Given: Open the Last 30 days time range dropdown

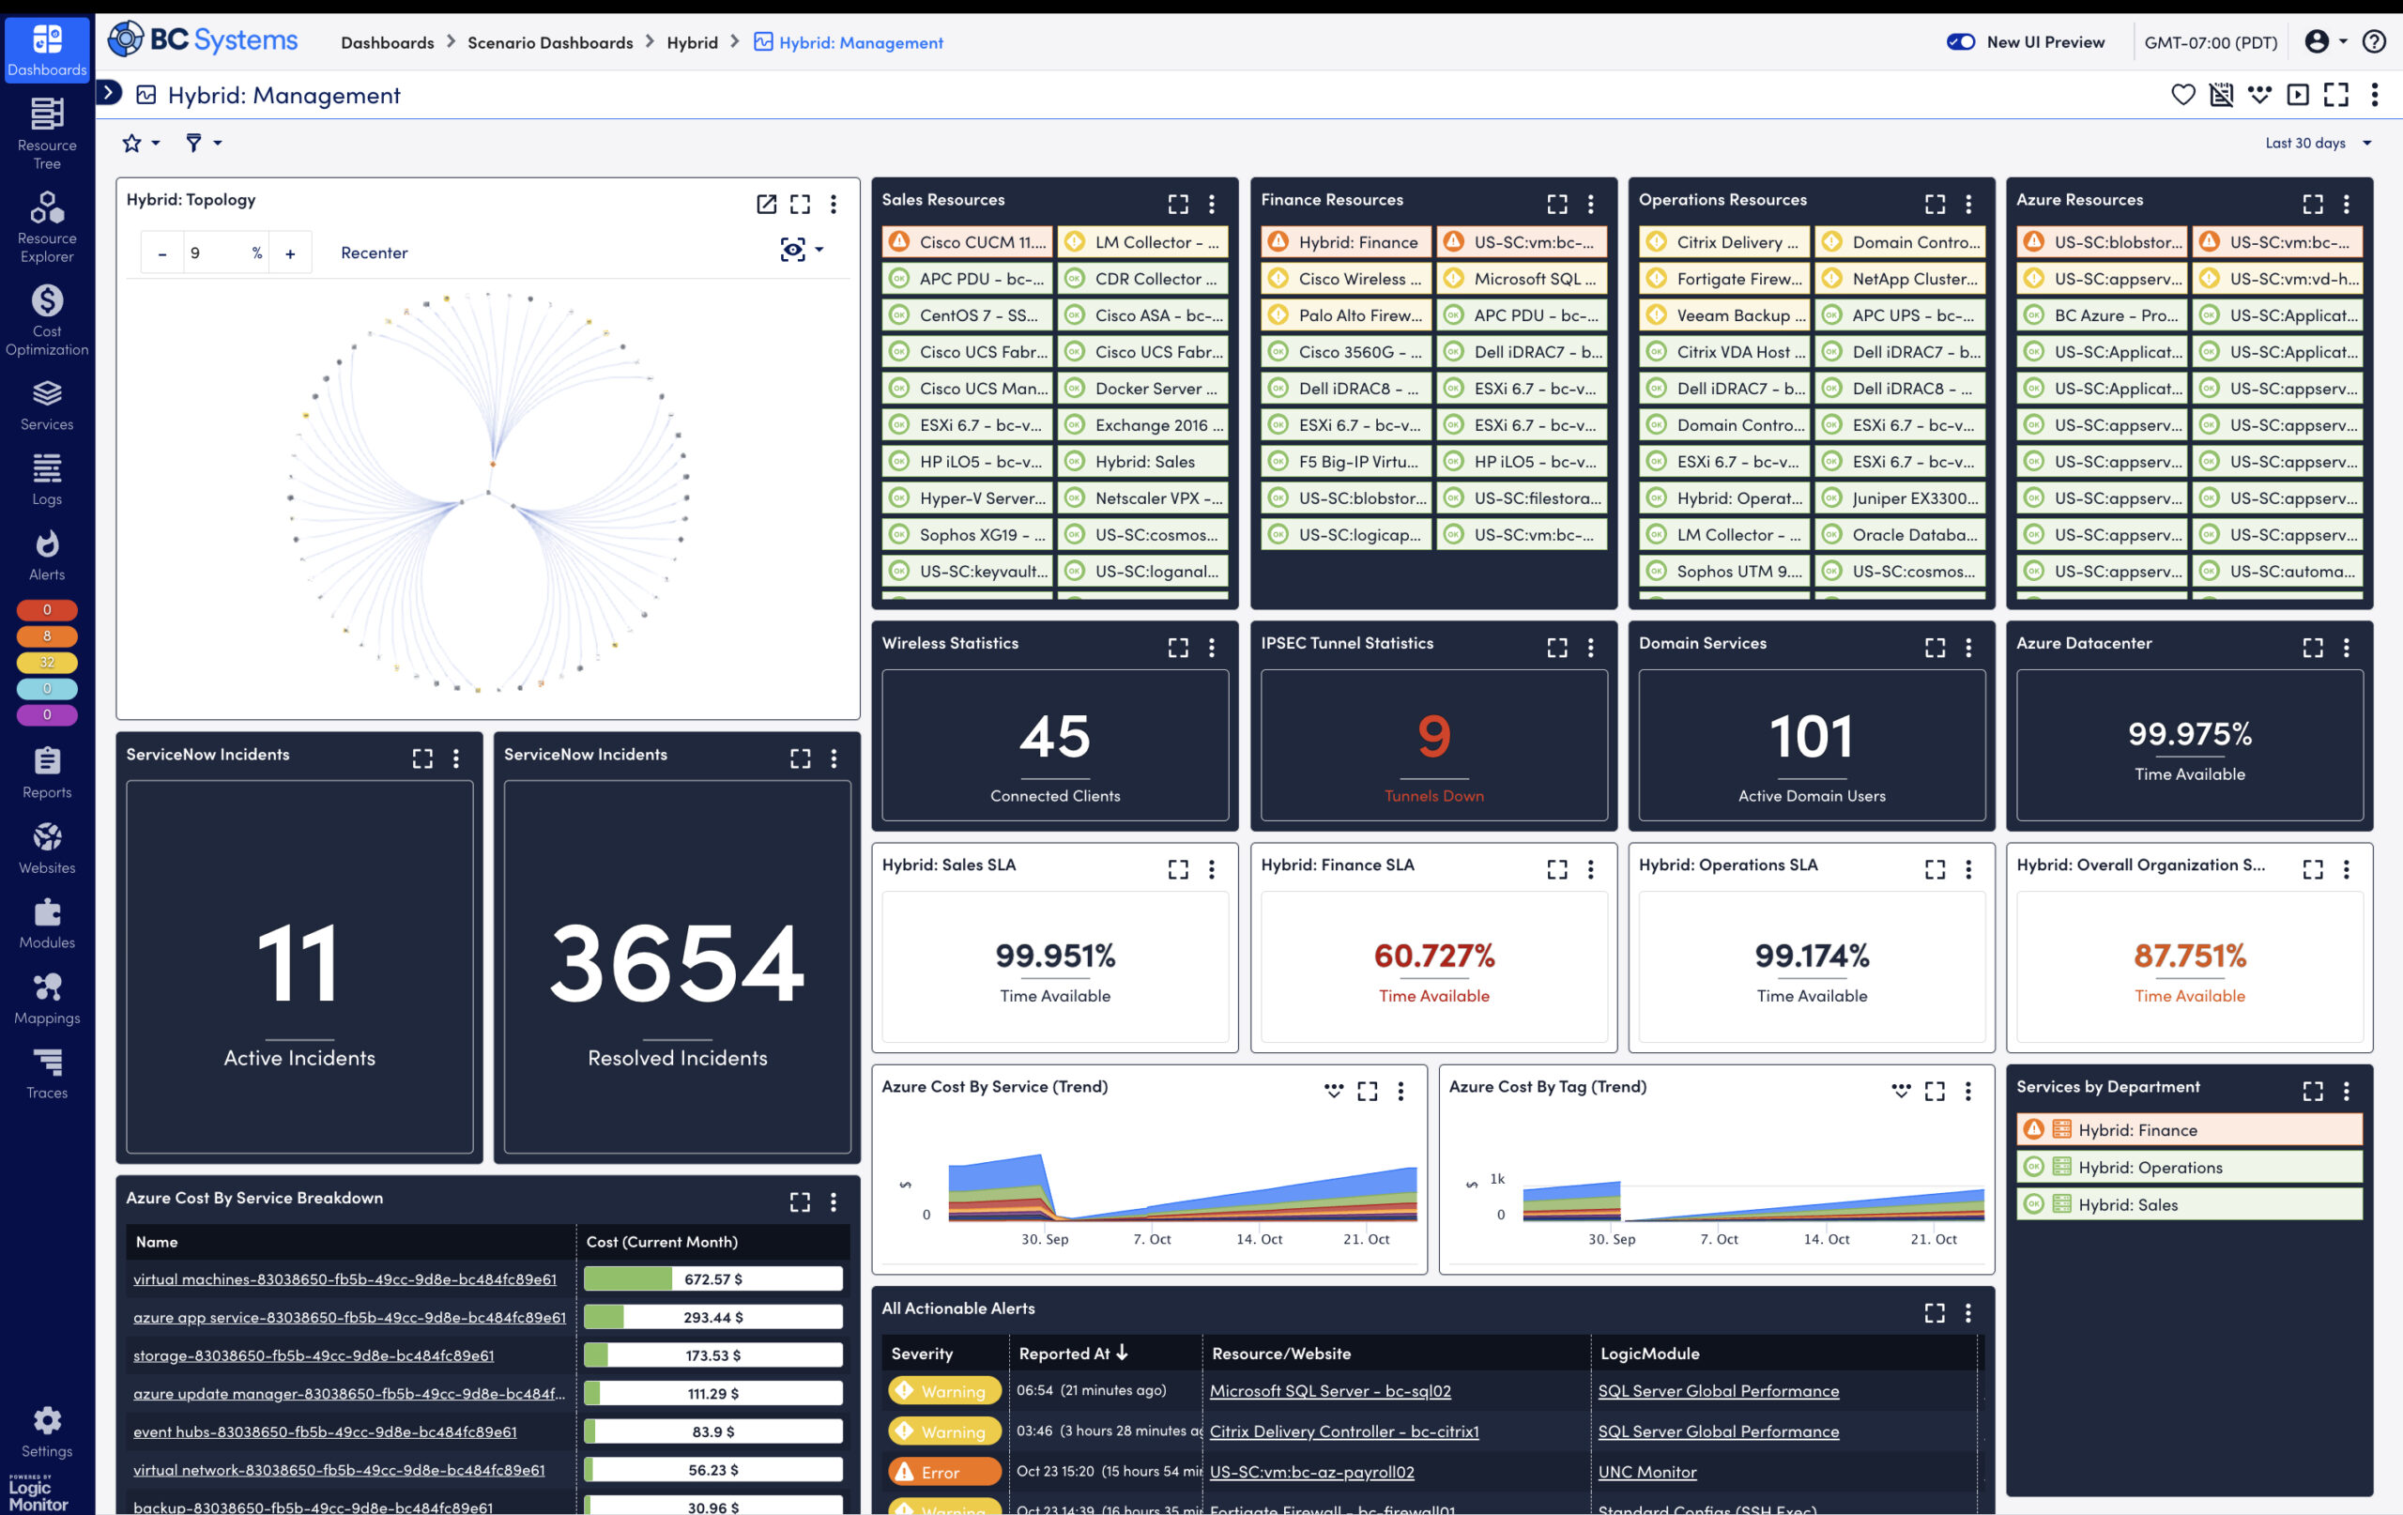Looking at the screenshot, I should click(x=2318, y=143).
